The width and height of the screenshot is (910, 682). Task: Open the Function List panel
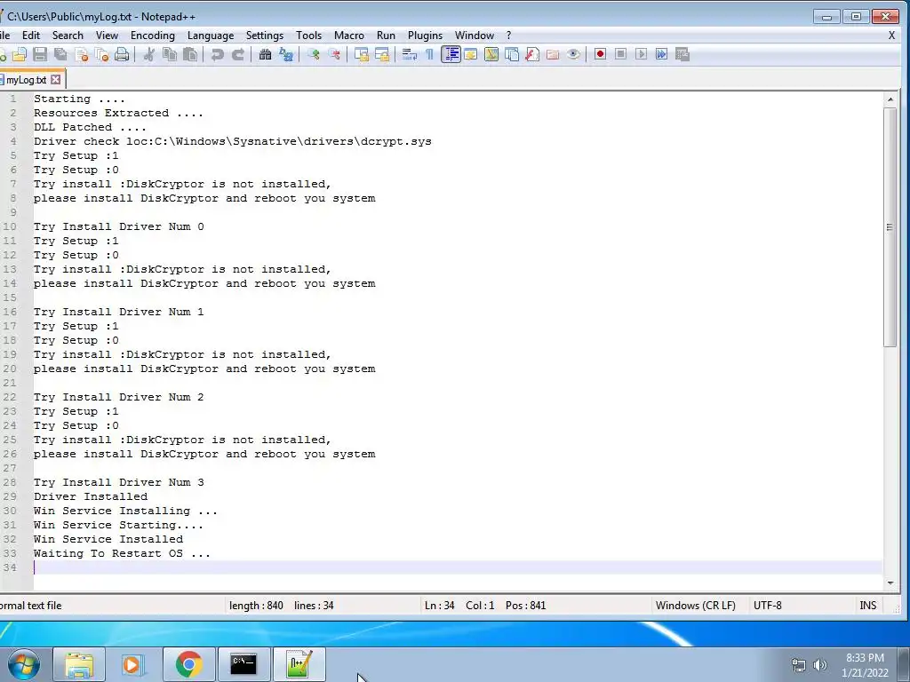(532, 54)
